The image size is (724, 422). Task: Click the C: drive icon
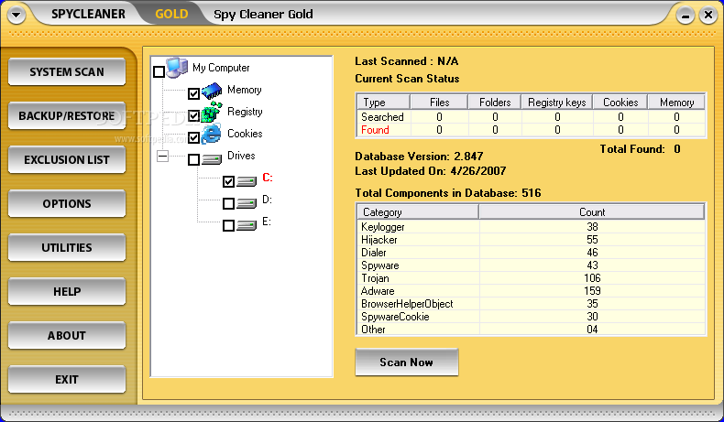point(247,182)
